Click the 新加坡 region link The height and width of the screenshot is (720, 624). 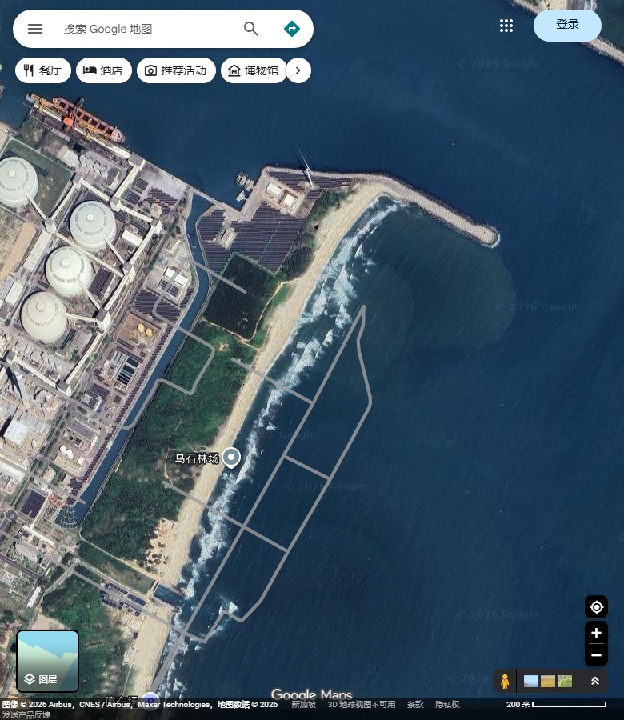tap(303, 704)
